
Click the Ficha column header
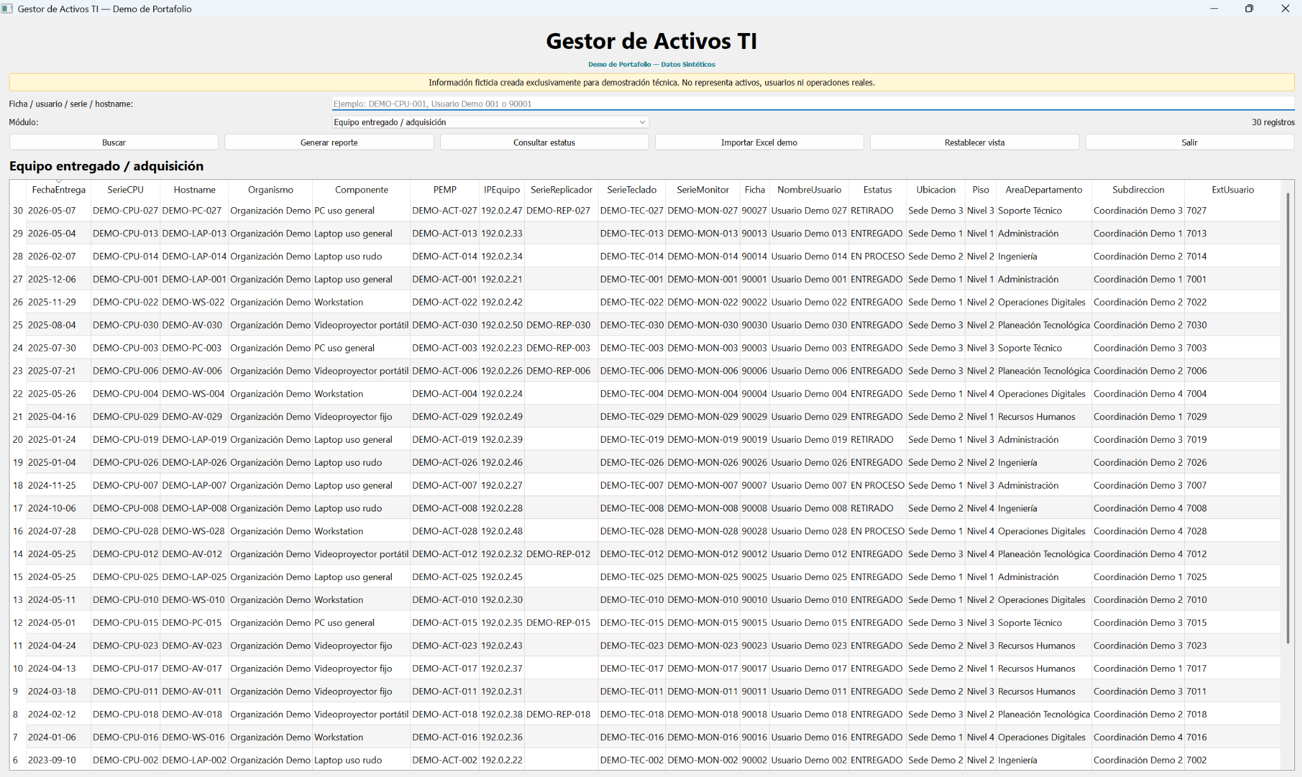pos(754,189)
